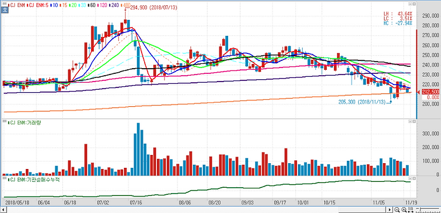
Task: Click the 'CJ ENM' price series legend
Action: 16,5
